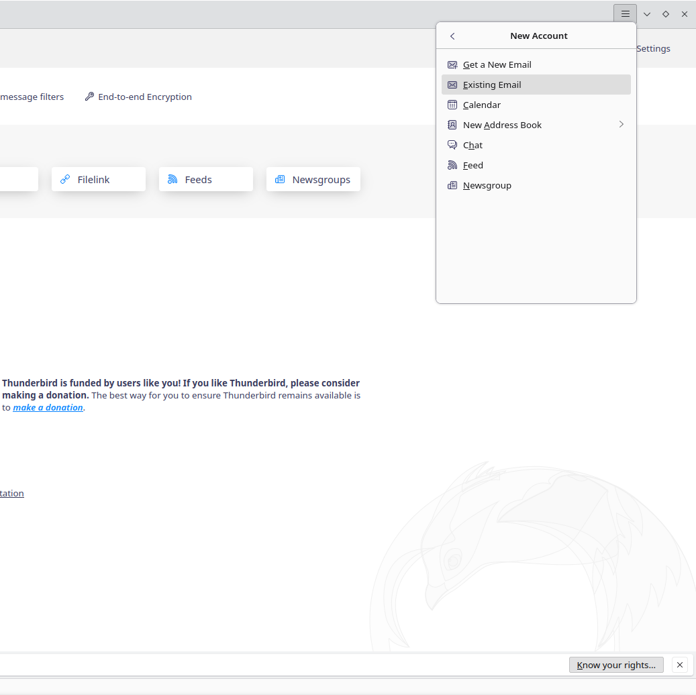
Task: Dismiss the rights notification bar
Action: tap(679, 665)
